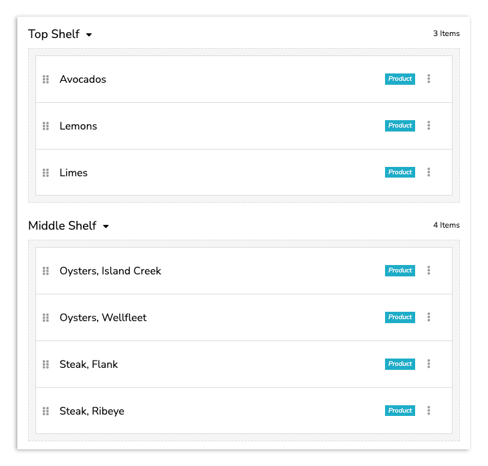Select the Steak, Flank item name

pos(88,365)
